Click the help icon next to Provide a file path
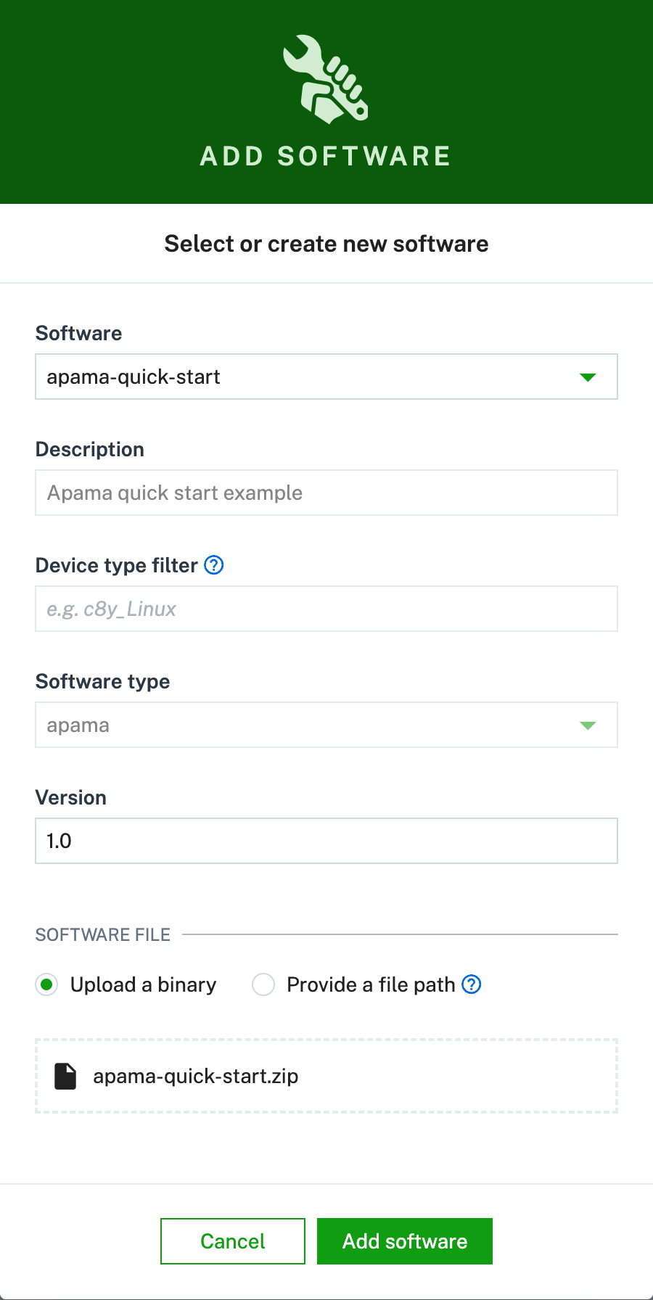 (472, 984)
